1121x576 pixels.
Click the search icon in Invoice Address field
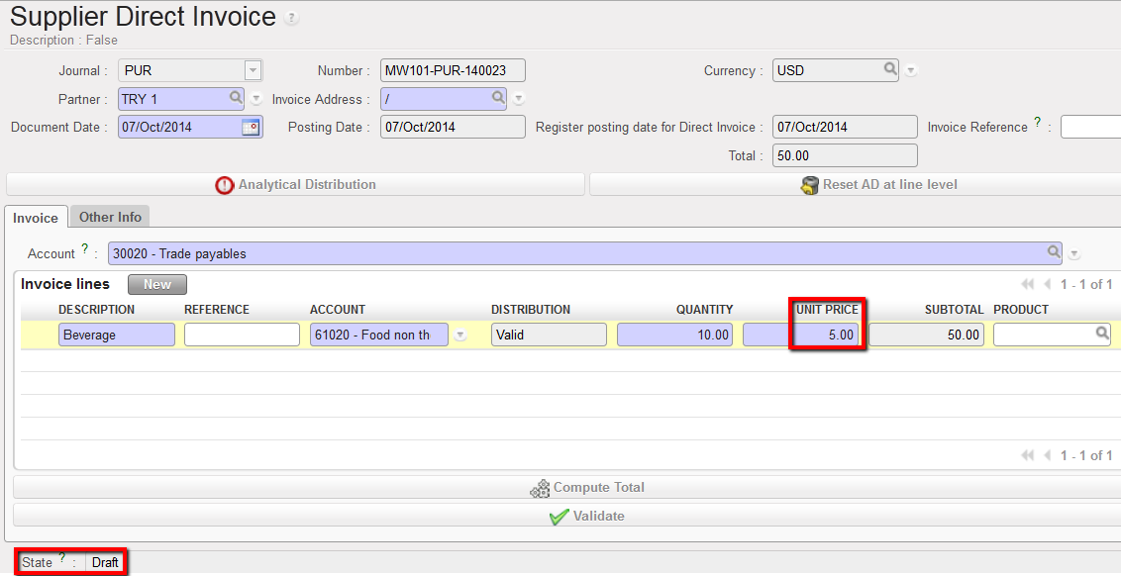point(498,98)
